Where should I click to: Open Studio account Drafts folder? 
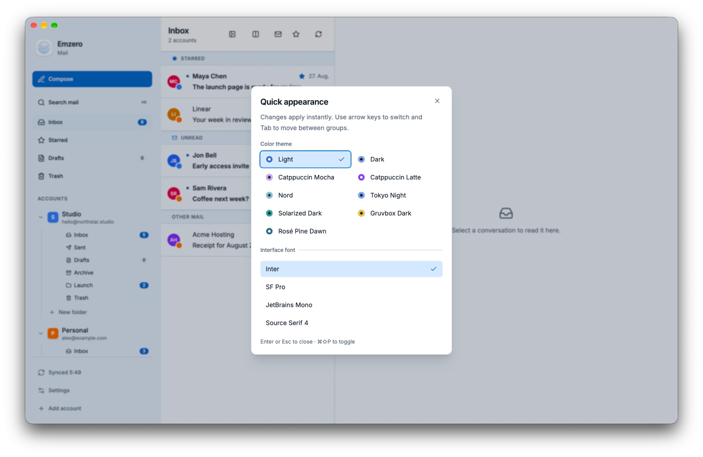point(107,260)
